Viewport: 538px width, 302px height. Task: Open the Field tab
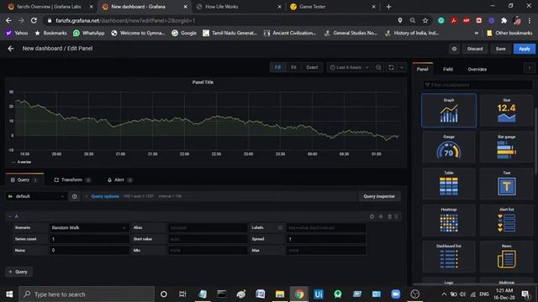pyautogui.click(x=448, y=69)
